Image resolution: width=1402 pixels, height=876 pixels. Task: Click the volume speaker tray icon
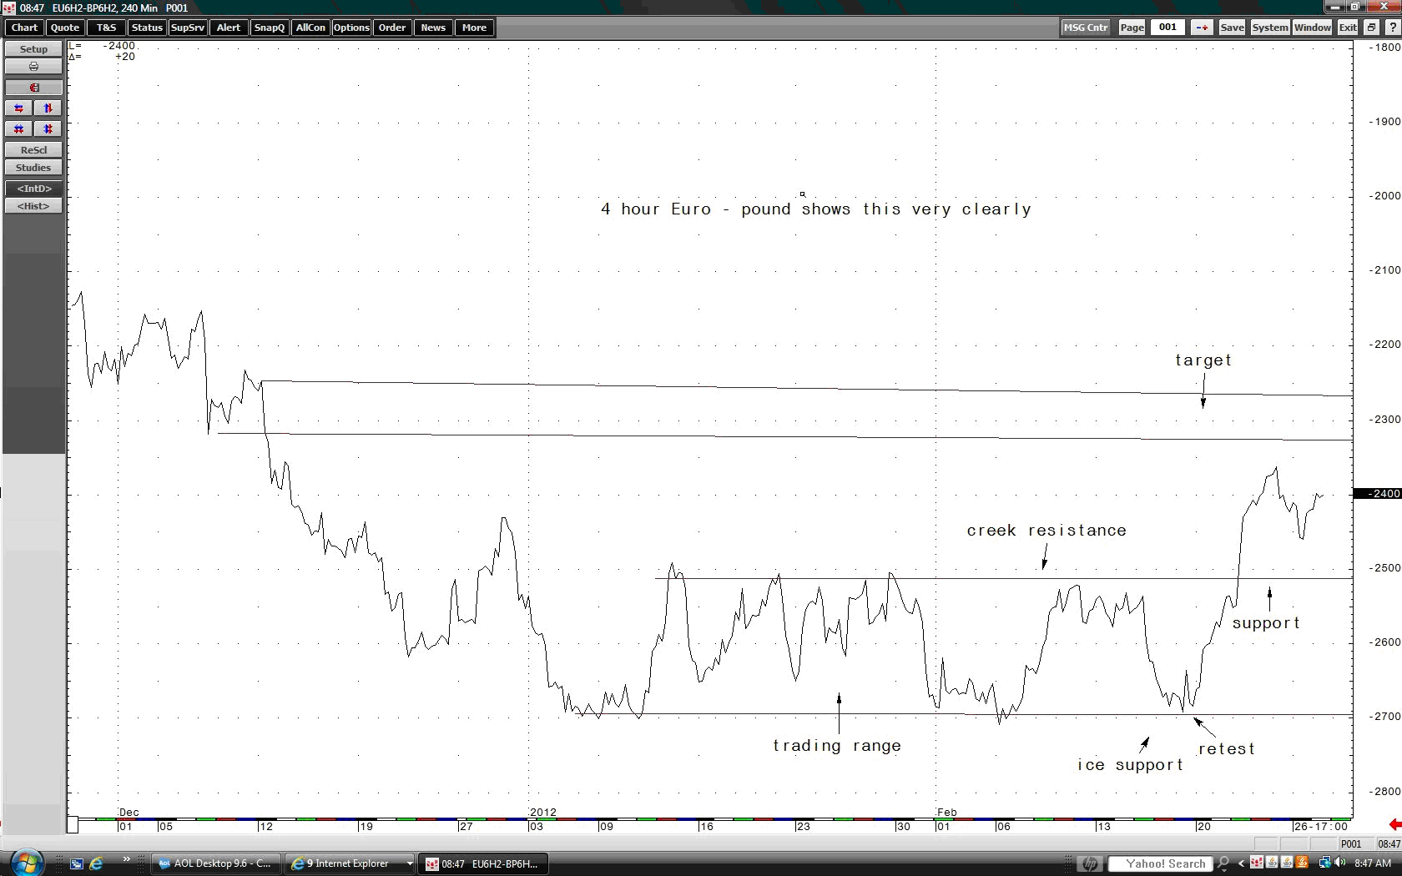coord(1339,863)
